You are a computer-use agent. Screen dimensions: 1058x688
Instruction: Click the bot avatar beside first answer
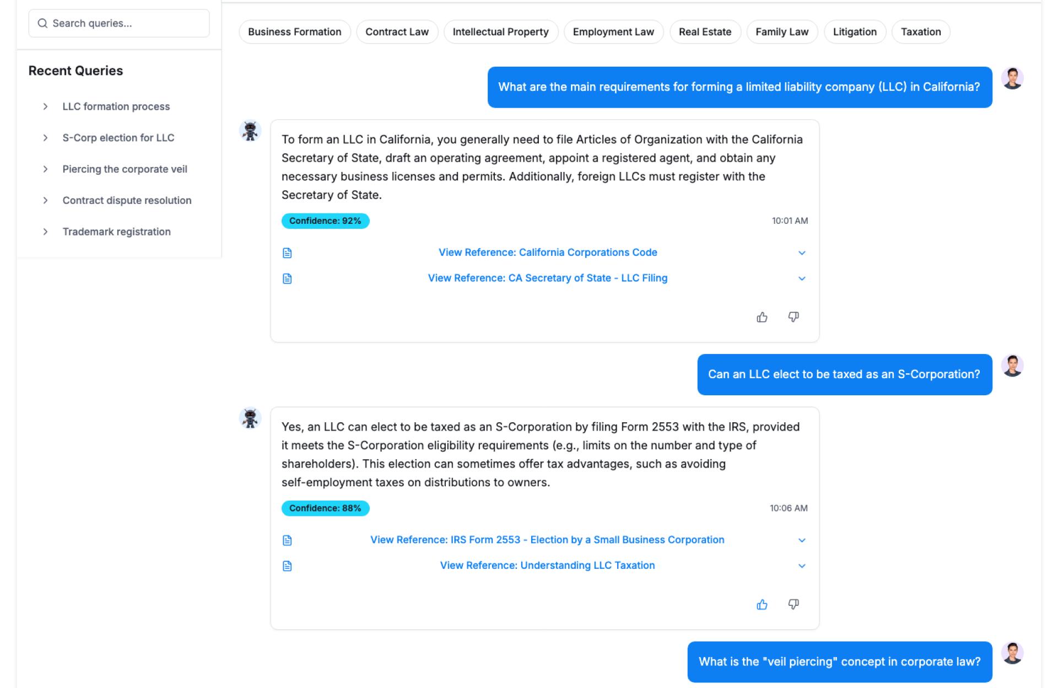[x=250, y=131]
